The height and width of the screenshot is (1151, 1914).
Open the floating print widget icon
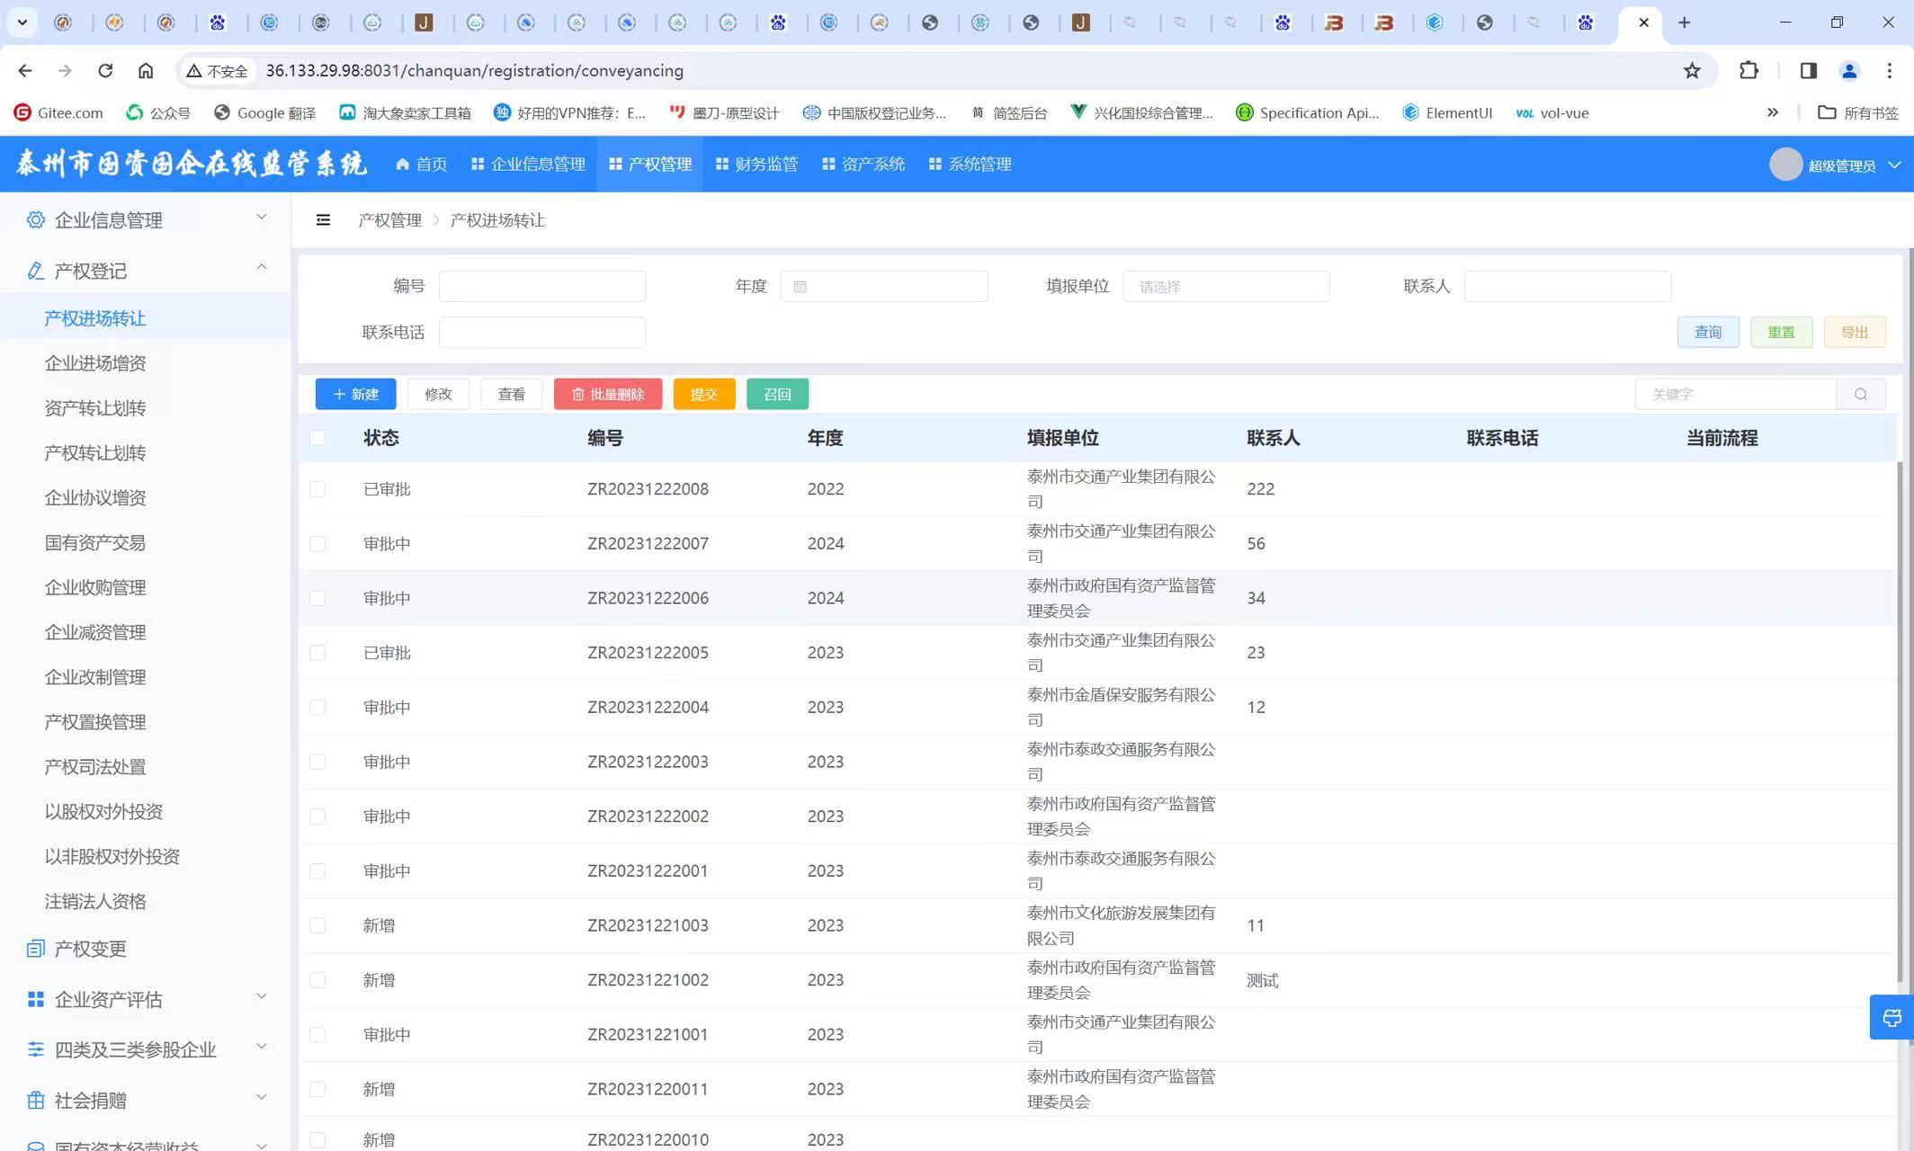pos(1892,1017)
